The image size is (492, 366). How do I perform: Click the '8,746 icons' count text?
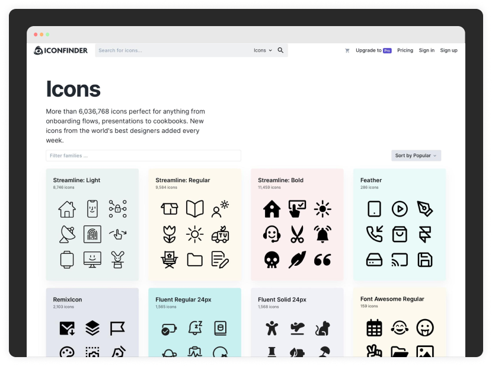tap(63, 187)
